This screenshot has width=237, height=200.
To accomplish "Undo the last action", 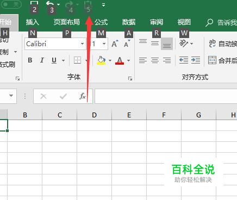I will click(x=50, y=4).
